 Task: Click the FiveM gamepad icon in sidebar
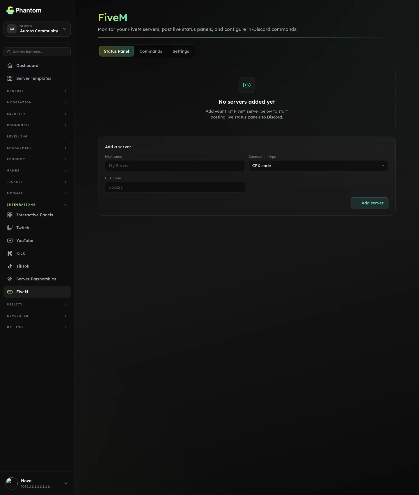coord(10,292)
